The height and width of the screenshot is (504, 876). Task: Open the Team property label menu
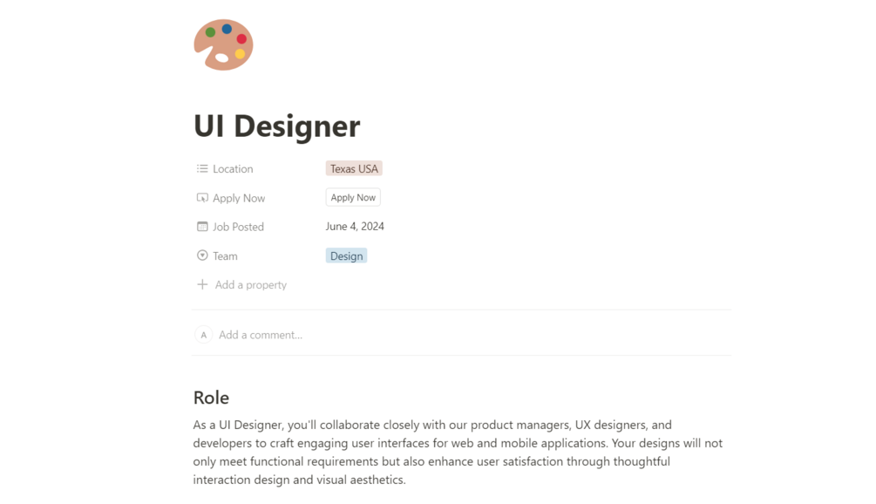225,256
